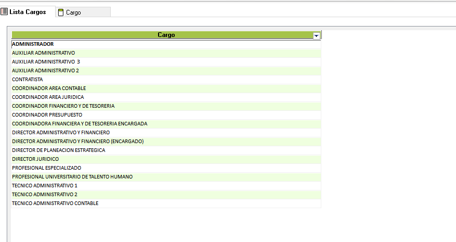Screen dimensions: 456x242
Task: Open the Cargo column filter dropdown
Action: [316, 35]
